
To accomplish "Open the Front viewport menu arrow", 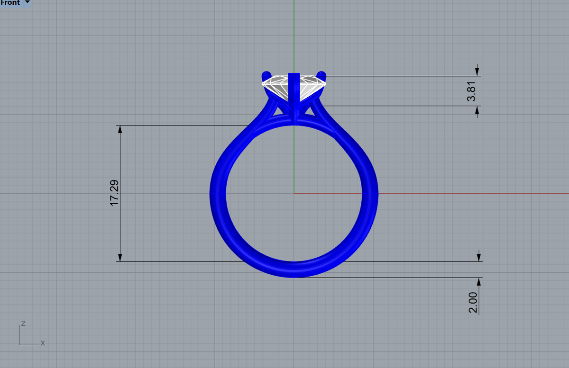I will (27, 3).
